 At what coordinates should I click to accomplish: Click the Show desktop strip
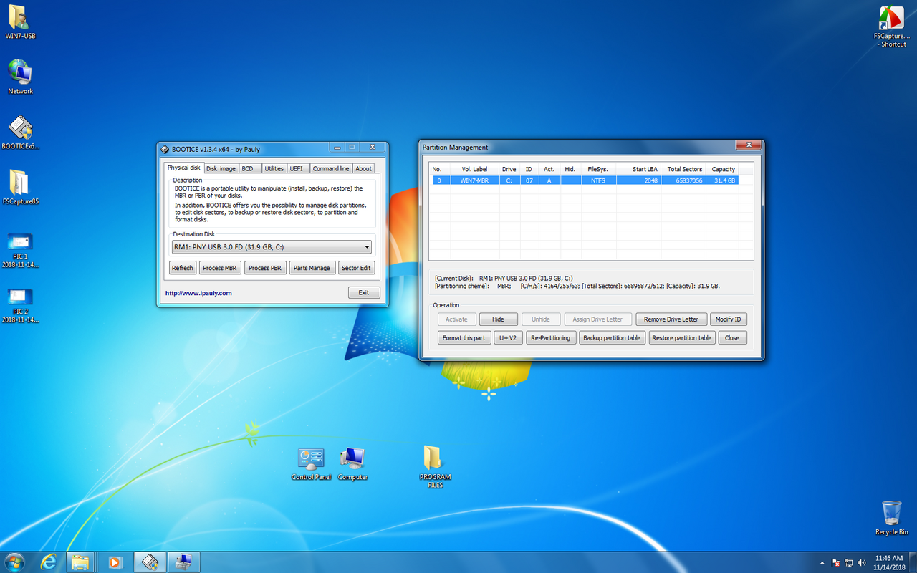(x=912, y=562)
